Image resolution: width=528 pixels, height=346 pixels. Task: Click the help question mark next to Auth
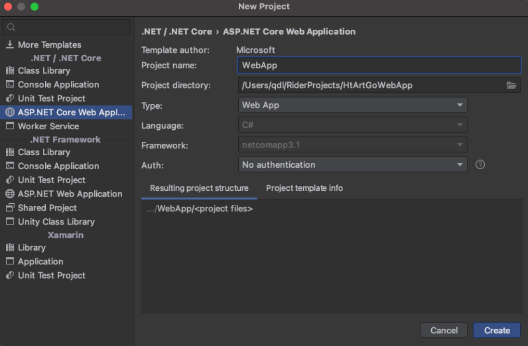pyautogui.click(x=480, y=165)
